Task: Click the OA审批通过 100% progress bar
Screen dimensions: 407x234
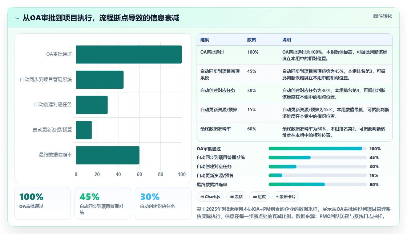Action: (318, 149)
